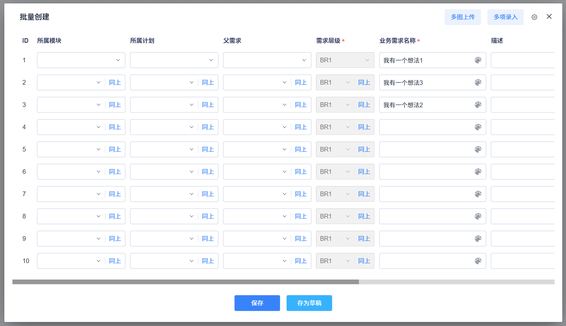This screenshot has width=566, height=326.
Task: Click palette icon in row 5 name field
Action: 478,149
